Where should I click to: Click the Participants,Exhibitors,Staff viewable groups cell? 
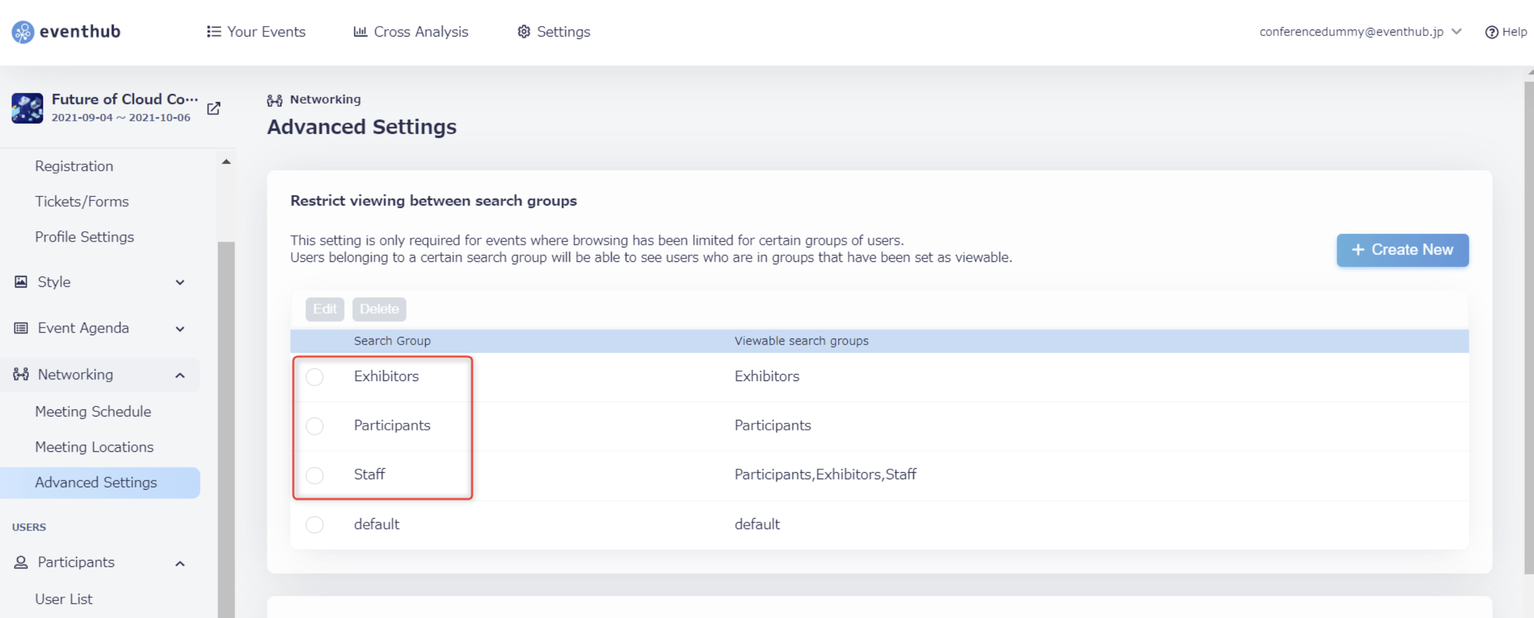pos(825,475)
